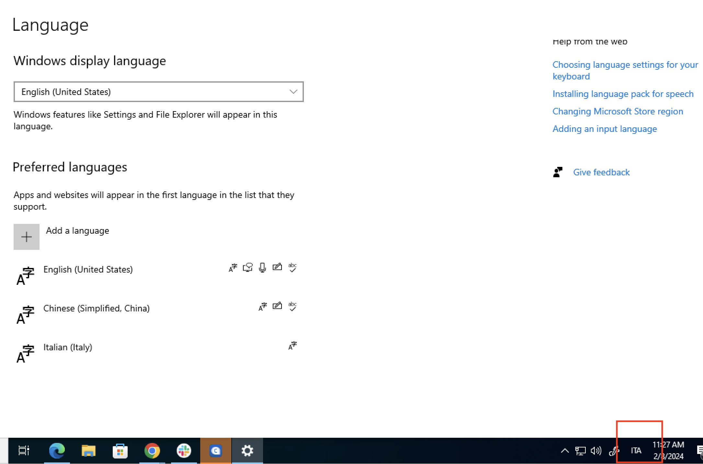Open File Explorer from the taskbar
The height and width of the screenshot is (464, 703).
(88, 451)
